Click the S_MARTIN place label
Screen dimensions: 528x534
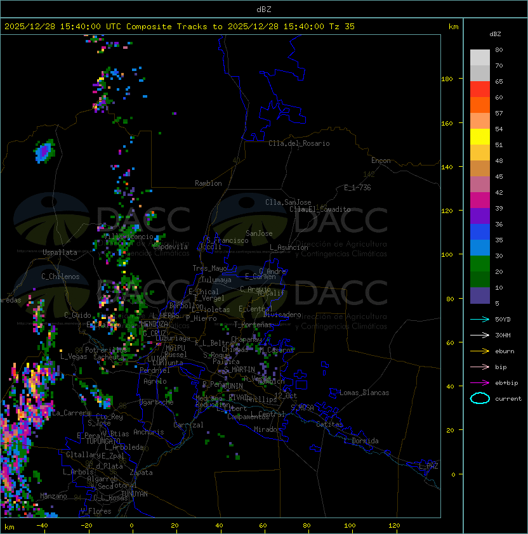pos(239,370)
